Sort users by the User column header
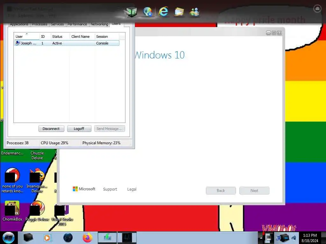This screenshot has width=326, height=244. (27, 36)
